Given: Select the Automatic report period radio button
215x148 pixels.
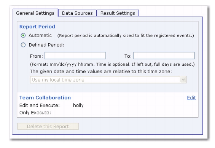Looking at the screenshot, I should (x=23, y=36).
